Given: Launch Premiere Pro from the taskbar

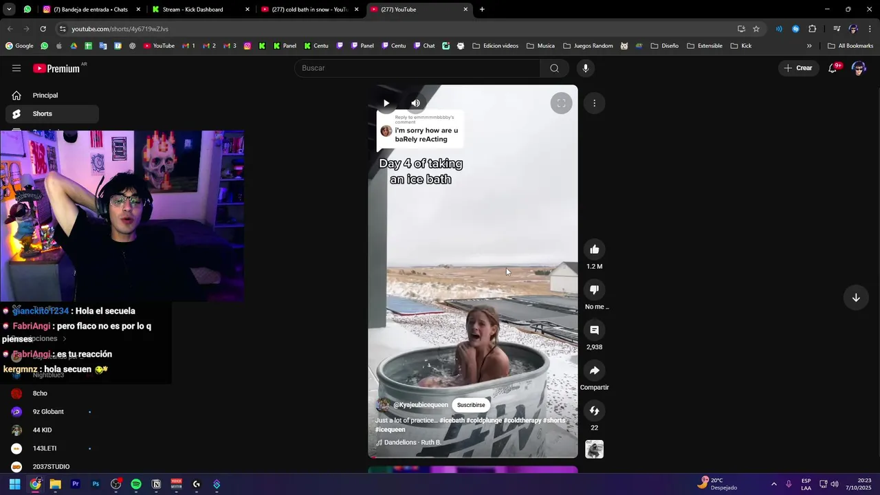Looking at the screenshot, I should point(76,484).
